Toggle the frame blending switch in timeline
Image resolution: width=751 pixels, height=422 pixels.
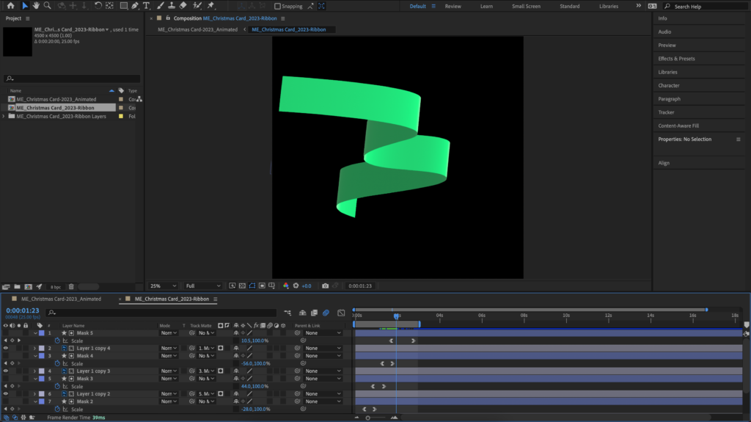314,313
